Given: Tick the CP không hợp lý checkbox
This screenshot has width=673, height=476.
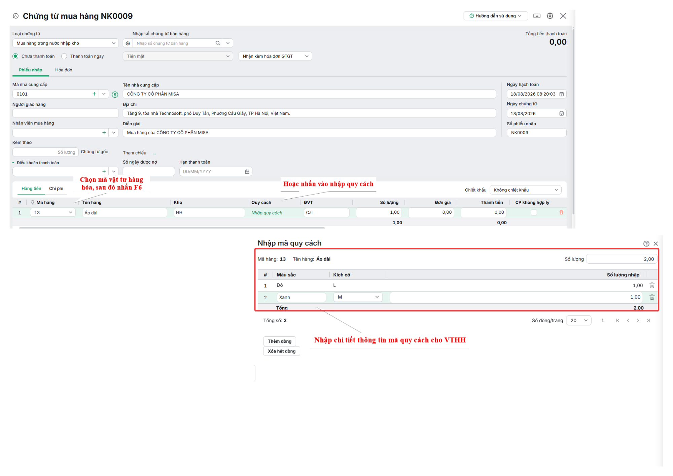Looking at the screenshot, I should tap(534, 212).
